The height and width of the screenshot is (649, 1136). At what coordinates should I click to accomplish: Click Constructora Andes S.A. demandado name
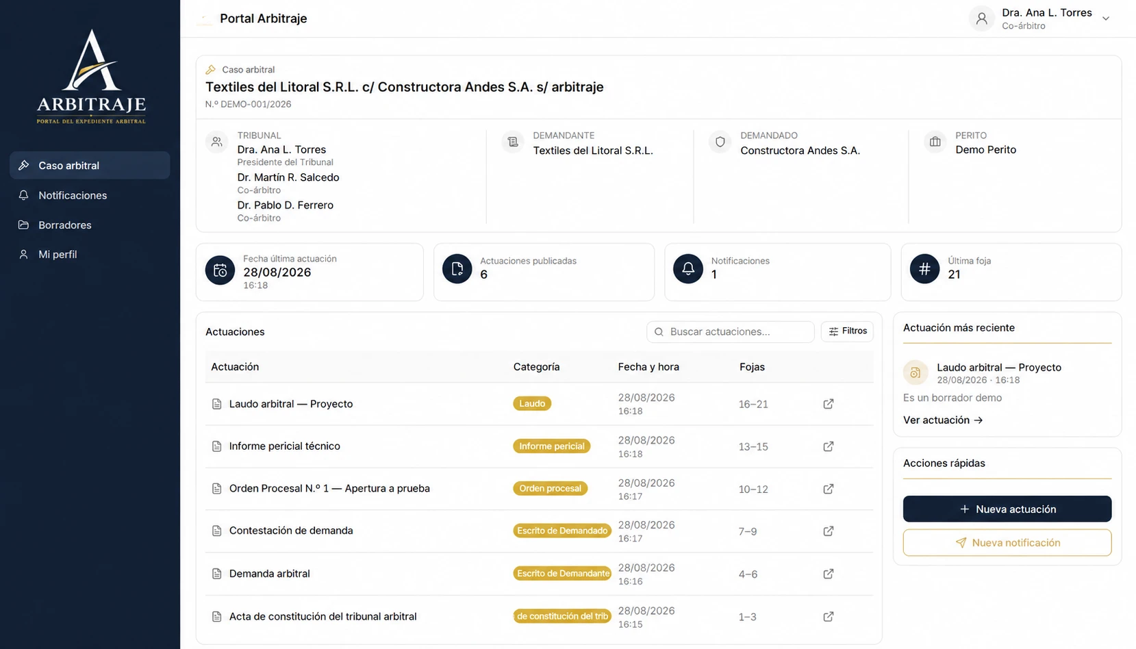[x=800, y=151]
